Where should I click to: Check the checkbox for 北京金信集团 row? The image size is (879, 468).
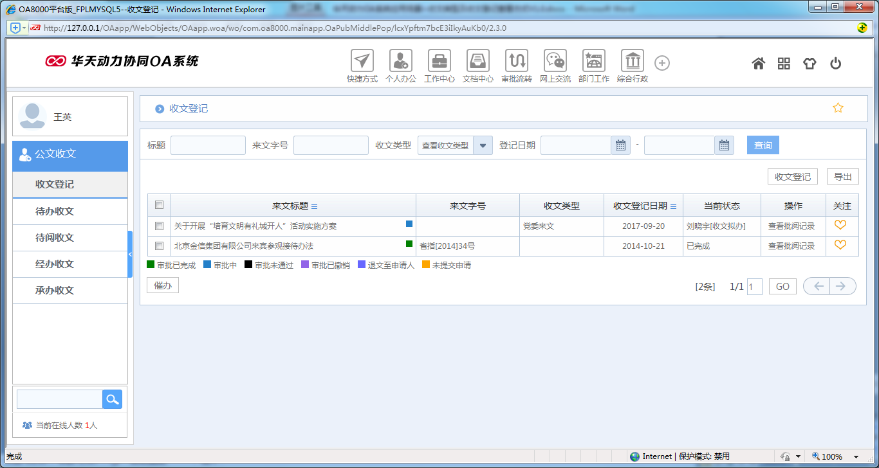pos(158,245)
